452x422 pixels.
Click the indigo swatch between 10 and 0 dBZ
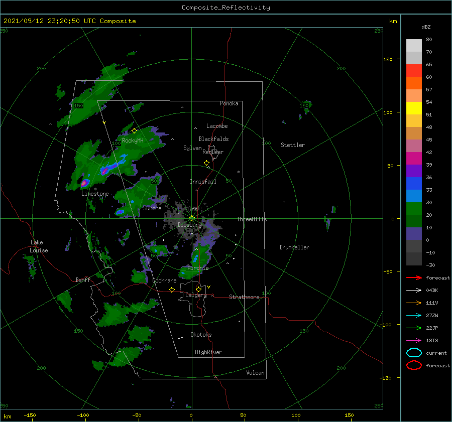[x=414, y=234]
